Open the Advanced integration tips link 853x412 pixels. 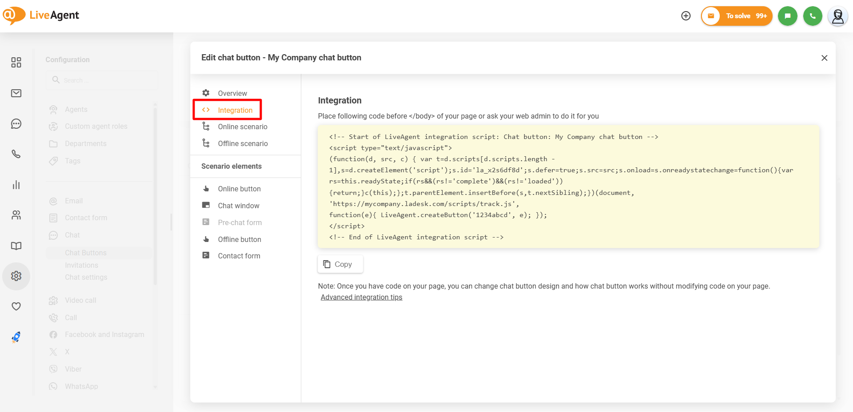pos(361,297)
